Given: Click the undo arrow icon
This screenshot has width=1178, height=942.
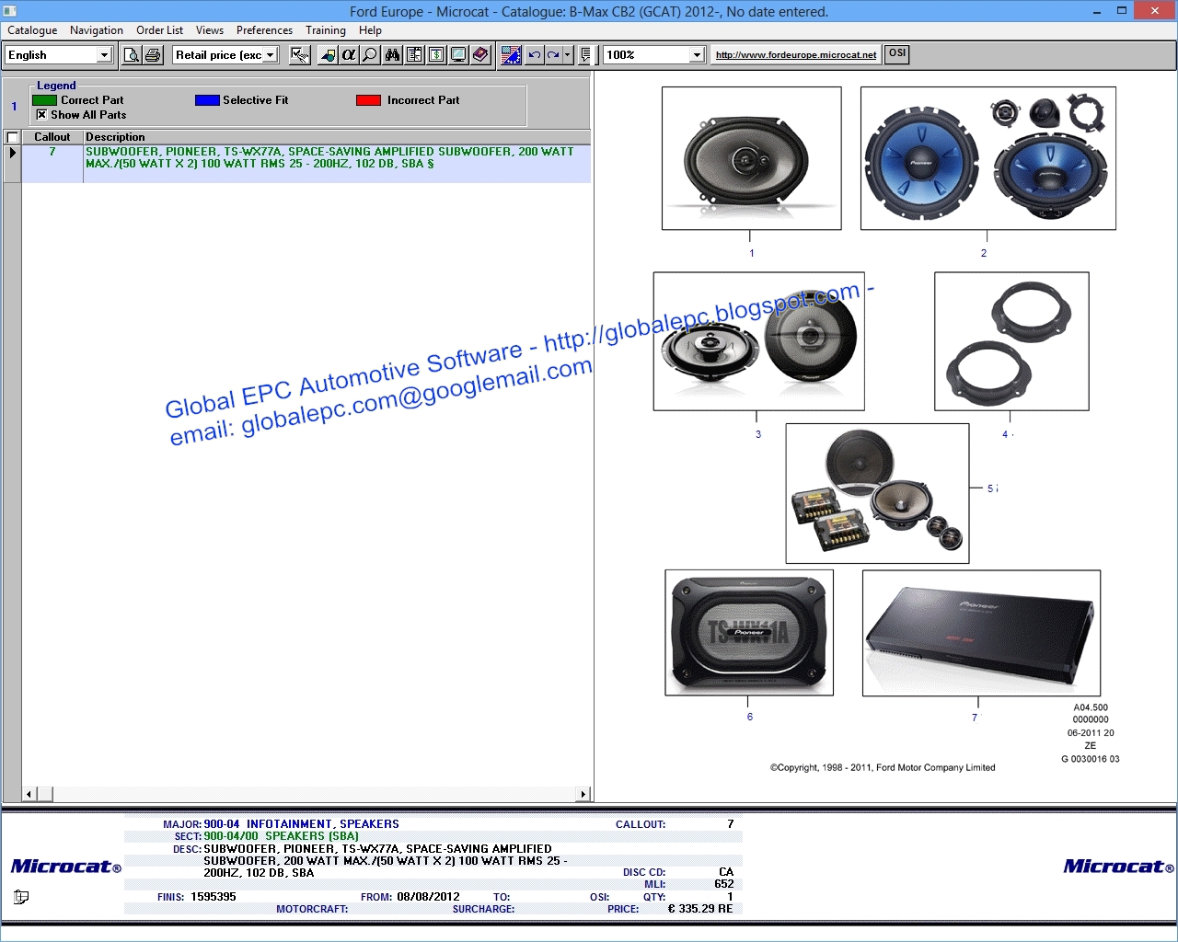Looking at the screenshot, I should click(534, 54).
